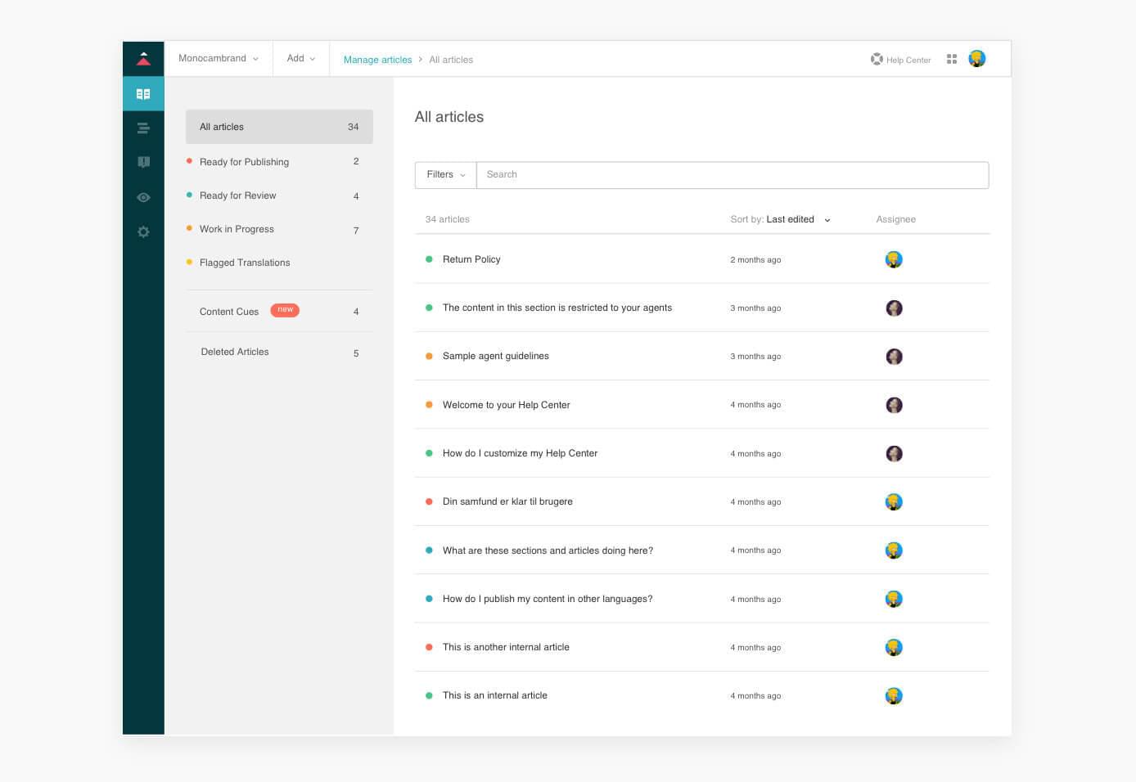Select All articles list in sidebar
The width and height of the screenshot is (1136, 782).
(279, 127)
